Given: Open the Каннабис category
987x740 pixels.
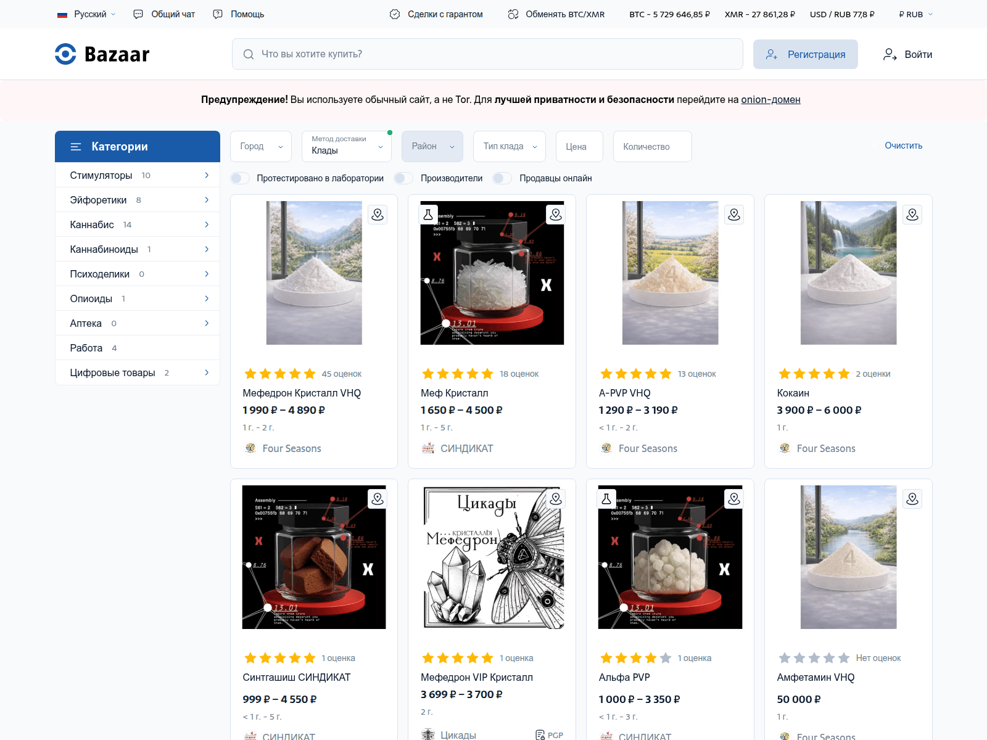Looking at the screenshot, I should coord(137,224).
